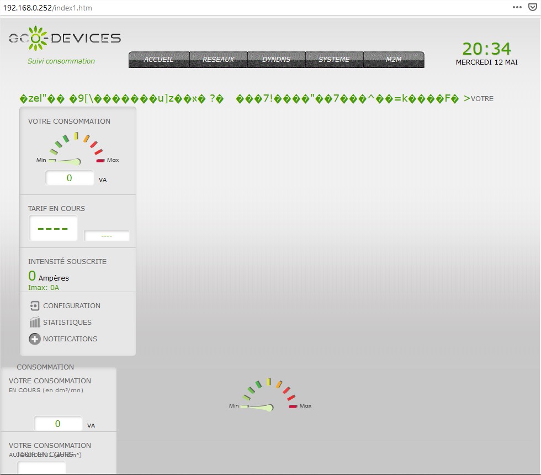Open the browser page actions ellipsis
This screenshot has width=541, height=475.
tap(517, 7)
